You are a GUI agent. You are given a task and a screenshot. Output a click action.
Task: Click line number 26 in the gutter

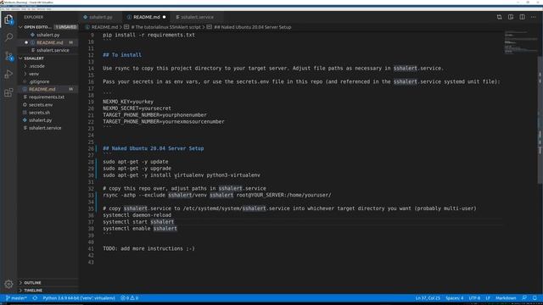[91, 148]
